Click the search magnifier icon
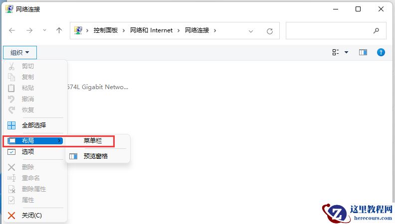 (x=376, y=31)
